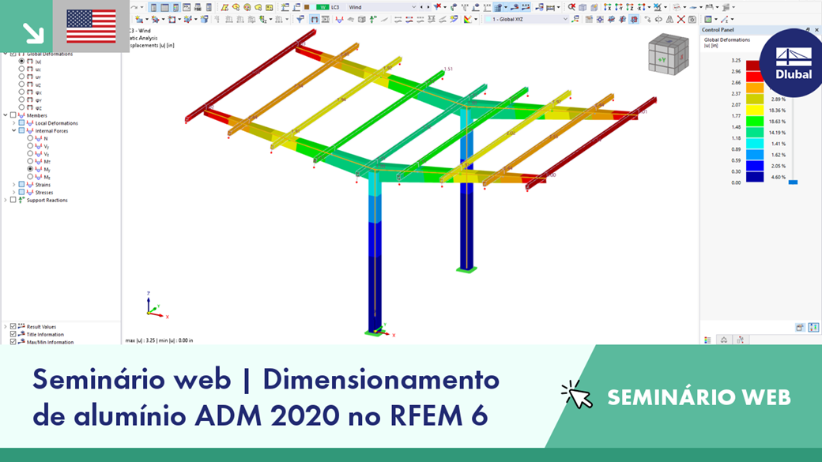Screen dimensions: 822x462
Task: Select the N internal force radio button
Action: point(30,138)
